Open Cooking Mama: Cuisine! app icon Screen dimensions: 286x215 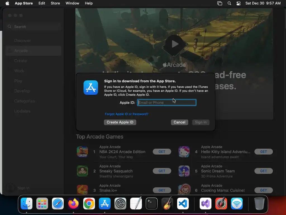pyautogui.click(x=184, y=189)
